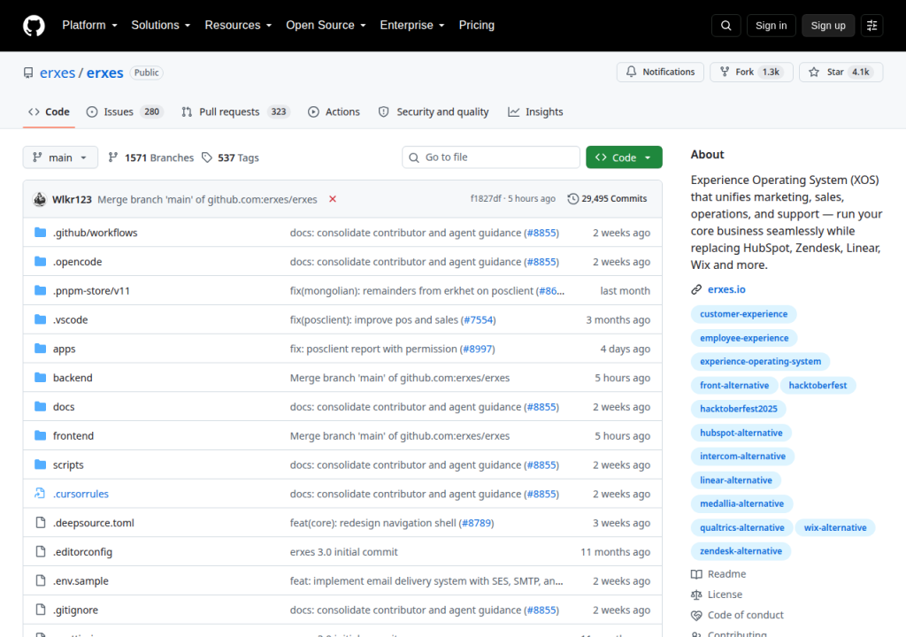Click the commits history clock icon

coord(572,199)
